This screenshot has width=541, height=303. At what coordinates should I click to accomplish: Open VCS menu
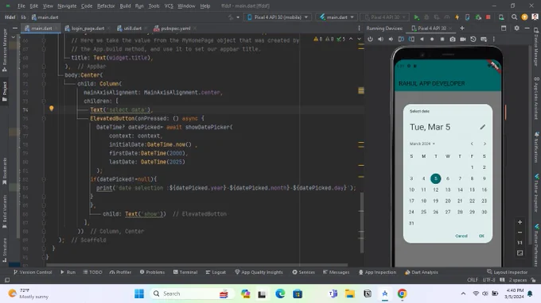(169, 6)
